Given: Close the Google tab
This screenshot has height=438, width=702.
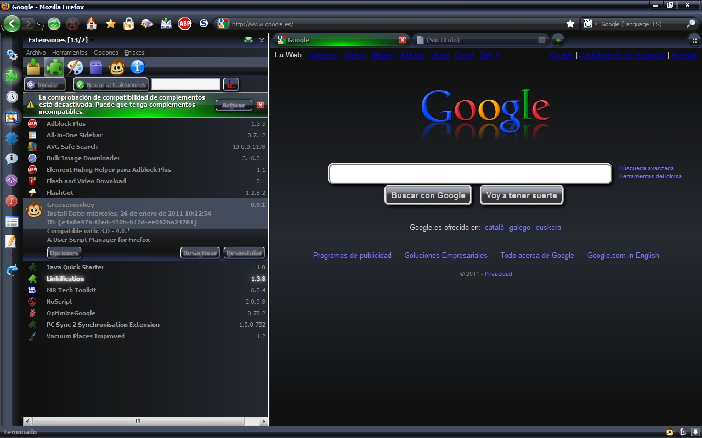Looking at the screenshot, I should [403, 40].
